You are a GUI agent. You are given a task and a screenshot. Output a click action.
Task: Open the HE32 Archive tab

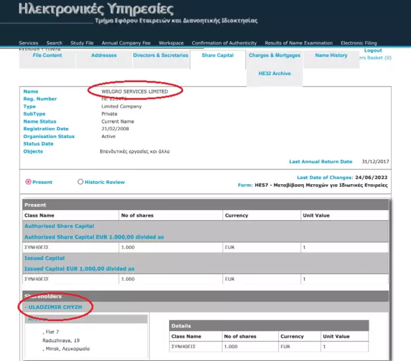[275, 74]
